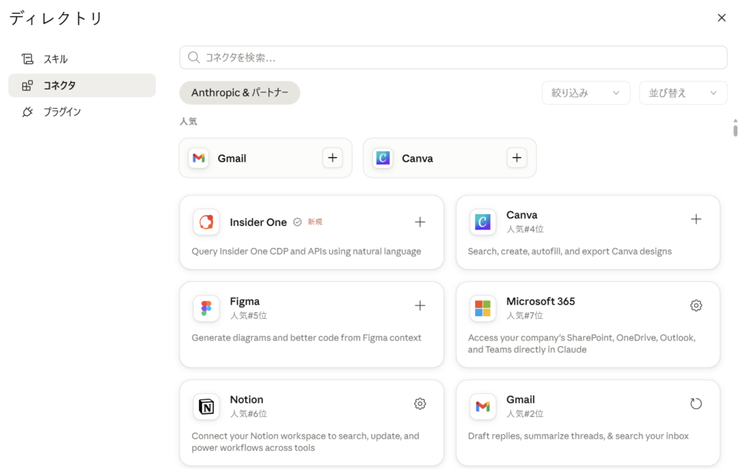The image size is (739, 469).
Task: Click the 人気#2位 text on Gmail
Action: (525, 413)
